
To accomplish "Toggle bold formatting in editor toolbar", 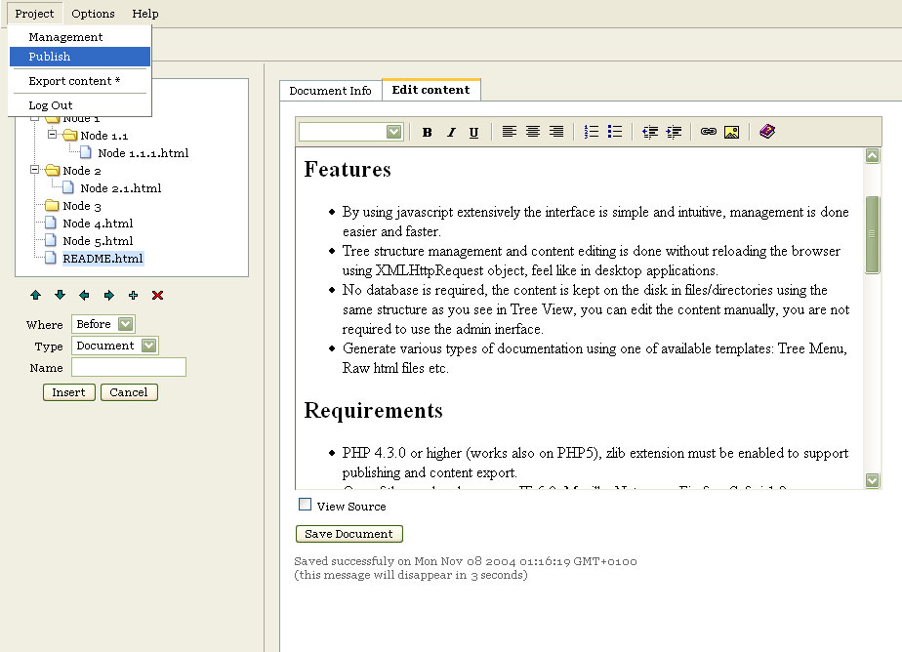I will [427, 133].
